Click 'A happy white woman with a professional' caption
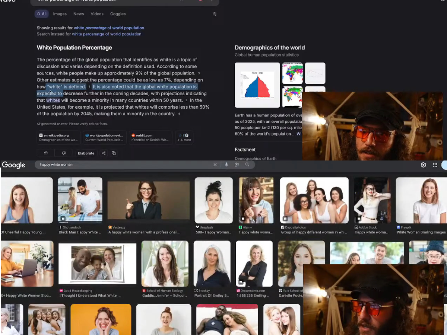The height and width of the screenshot is (335, 447). click(x=145, y=232)
